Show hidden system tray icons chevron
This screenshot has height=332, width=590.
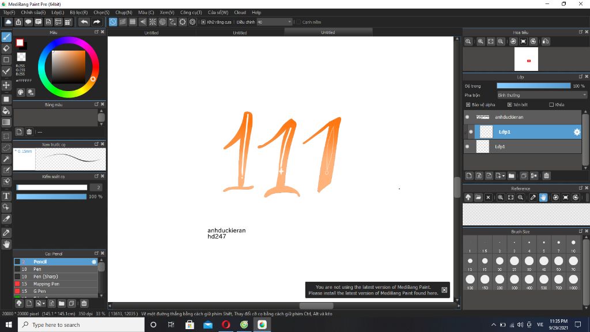pyautogui.click(x=493, y=325)
